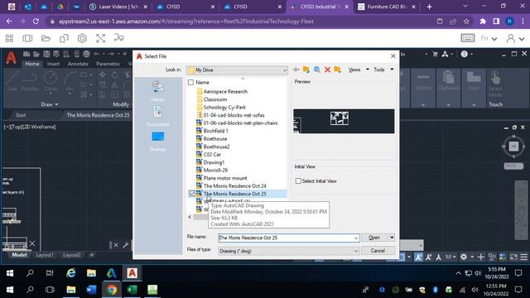Click Internet Explorer icon on remote taskbar
Image resolution: width=530 pixels, height=298 pixels.
[x=71, y=273]
